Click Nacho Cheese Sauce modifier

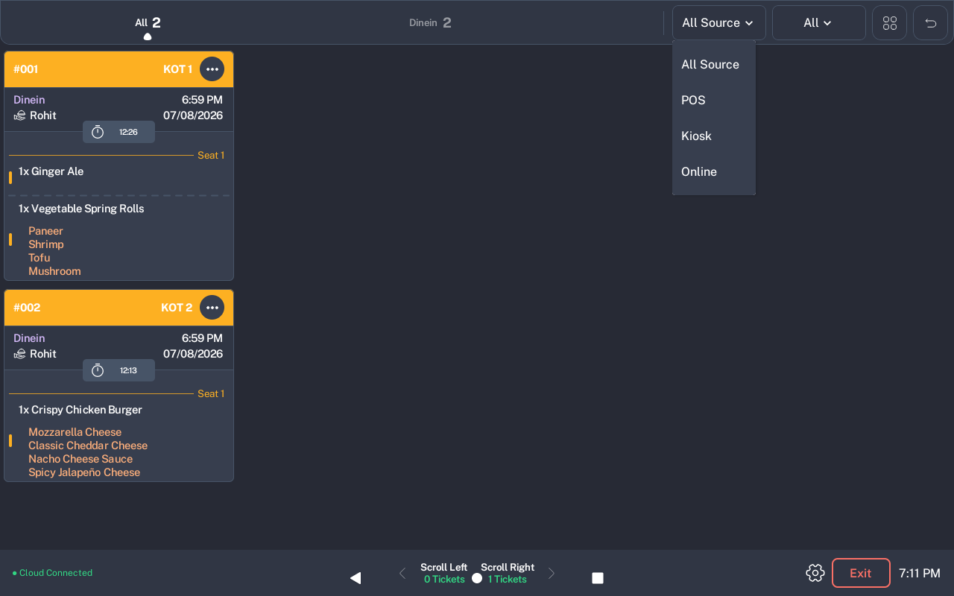coord(80,459)
